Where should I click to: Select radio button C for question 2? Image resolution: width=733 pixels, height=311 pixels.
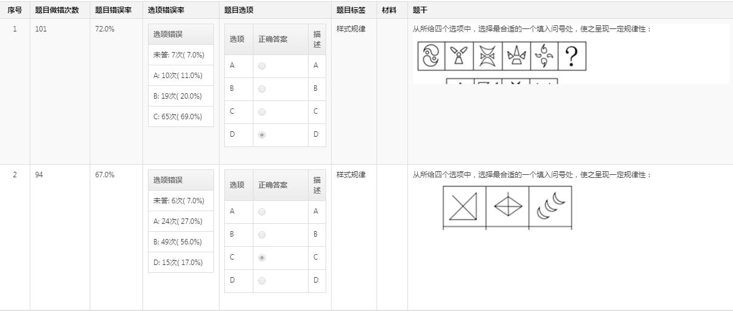[262, 258]
